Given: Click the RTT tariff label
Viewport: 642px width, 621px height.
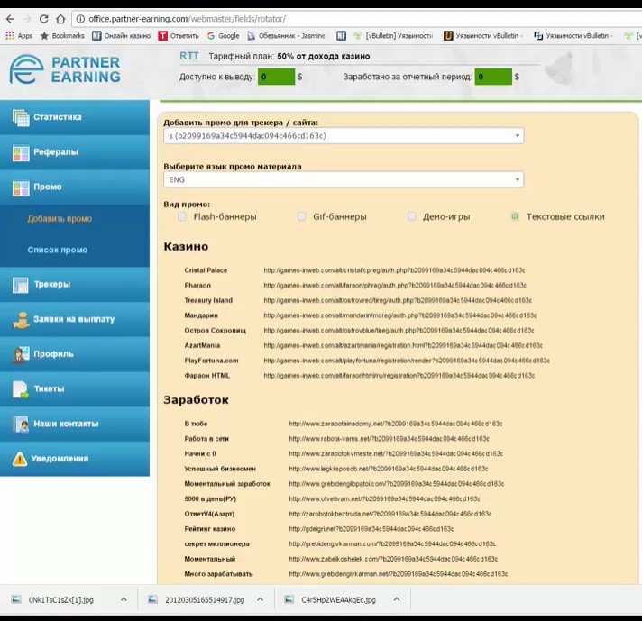Looking at the screenshot, I should pyautogui.click(x=189, y=56).
